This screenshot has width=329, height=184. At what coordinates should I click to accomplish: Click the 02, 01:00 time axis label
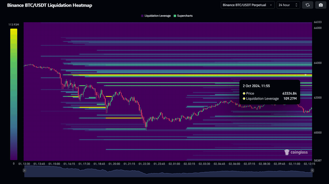(174, 164)
